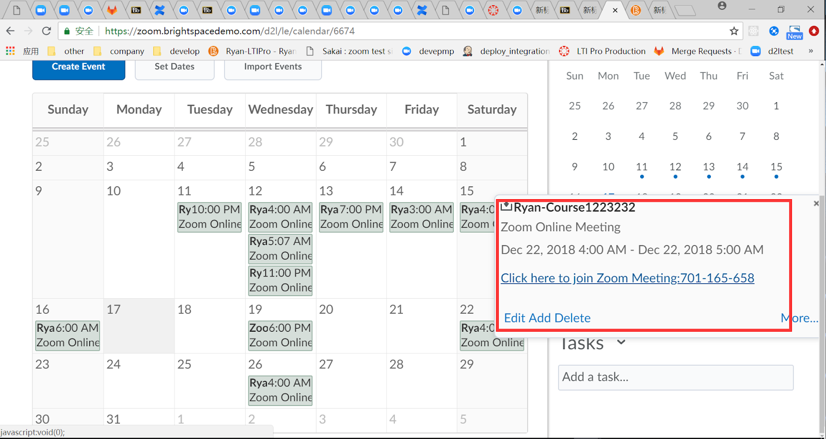Click day 31 in the main calendar

114,419
